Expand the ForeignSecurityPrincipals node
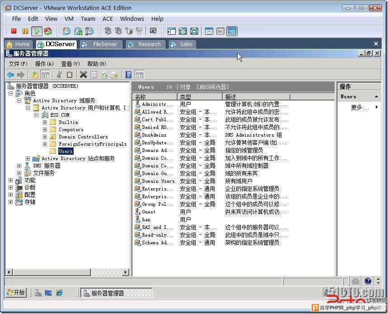 tap(45, 144)
